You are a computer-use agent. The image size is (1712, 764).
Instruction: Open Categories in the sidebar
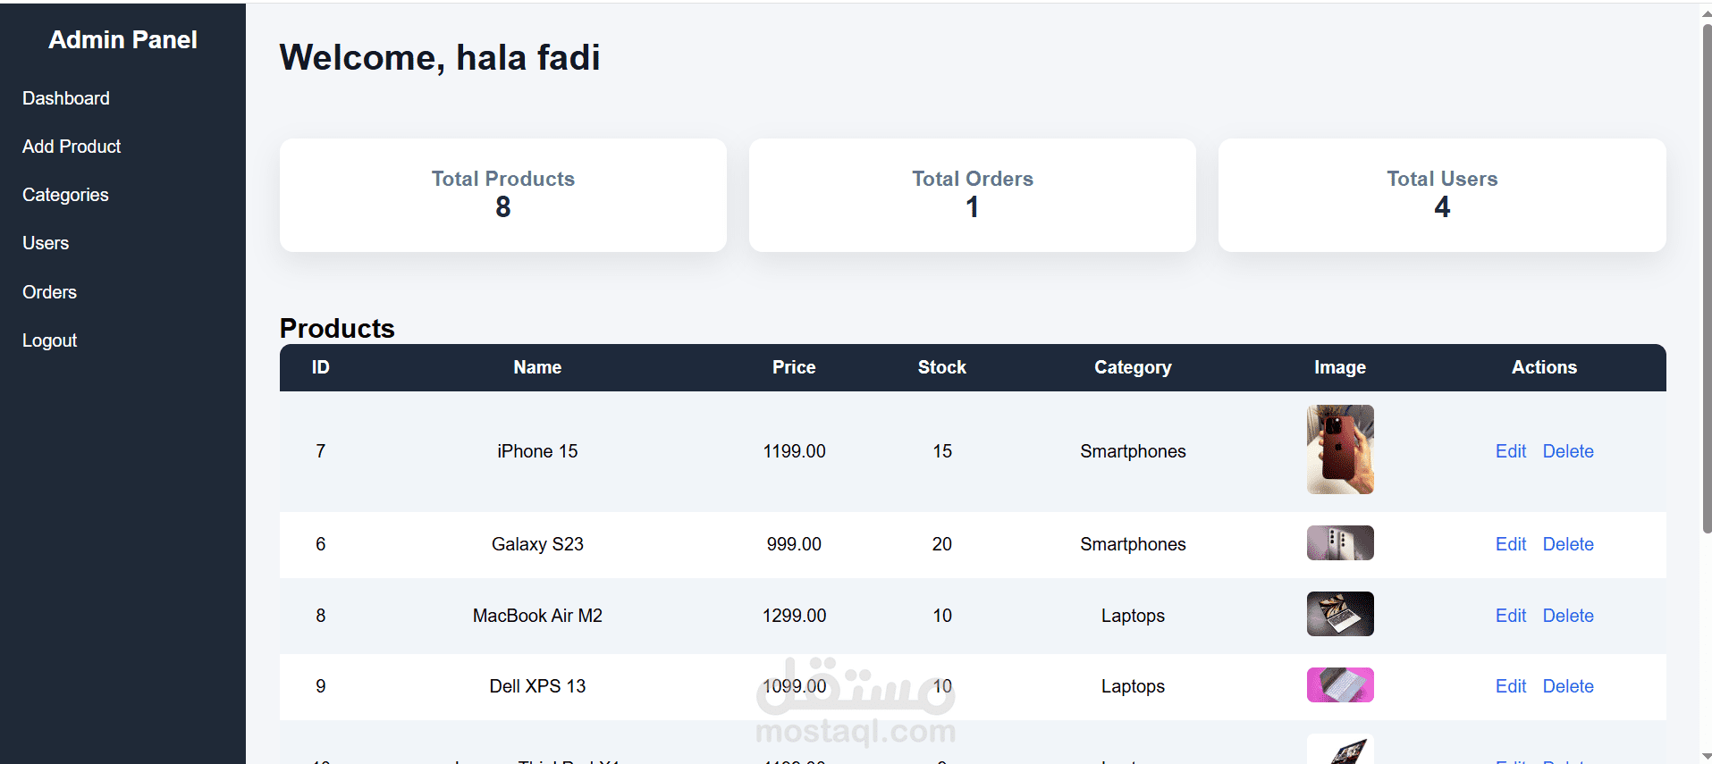tap(65, 195)
